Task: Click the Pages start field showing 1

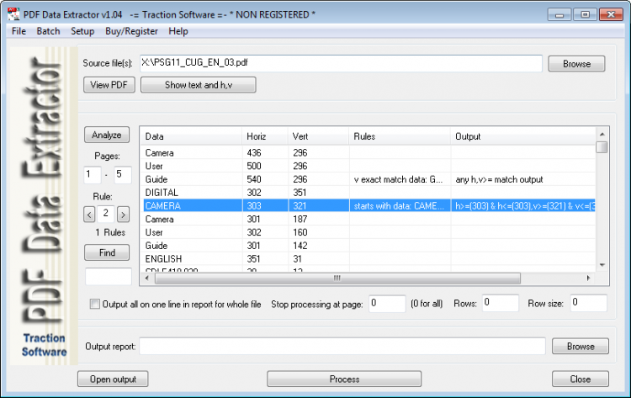Action: click(93, 175)
